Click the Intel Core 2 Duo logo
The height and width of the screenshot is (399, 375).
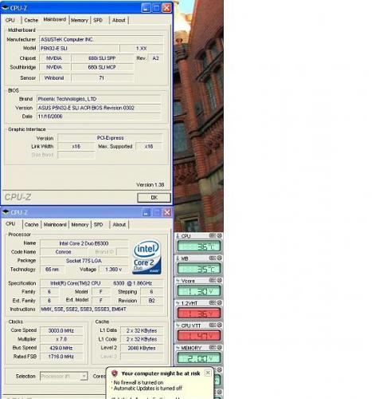click(146, 257)
